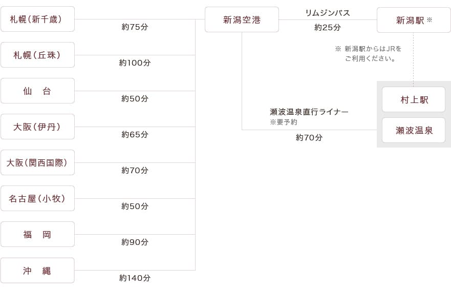
Task: Select the 新潟空港 airport box
Action: 242,20
